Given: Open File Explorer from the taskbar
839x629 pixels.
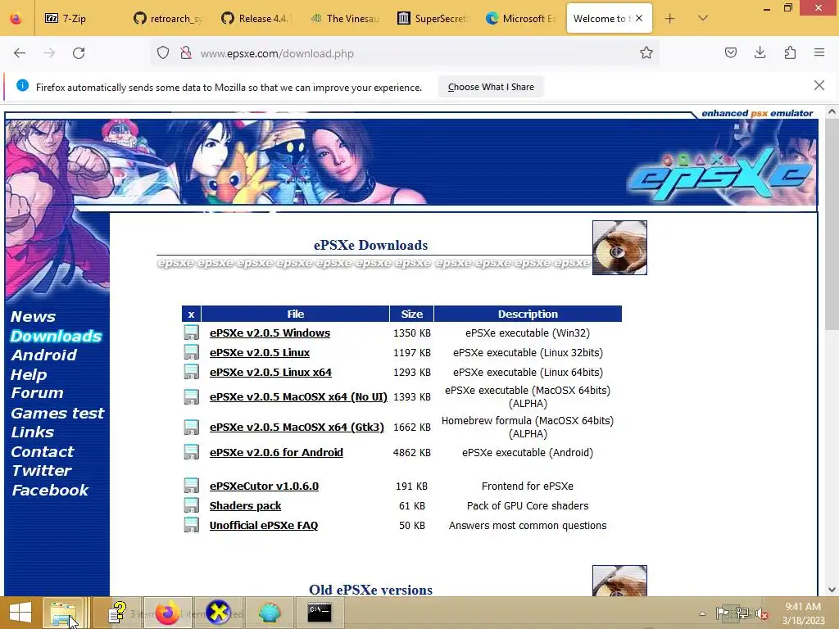Looking at the screenshot, I should [x=64, y=613].
